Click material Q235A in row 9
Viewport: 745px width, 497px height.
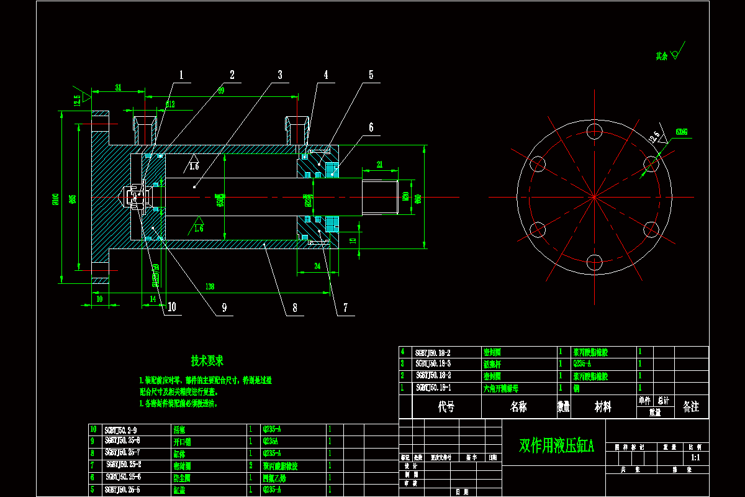point(271,441)
